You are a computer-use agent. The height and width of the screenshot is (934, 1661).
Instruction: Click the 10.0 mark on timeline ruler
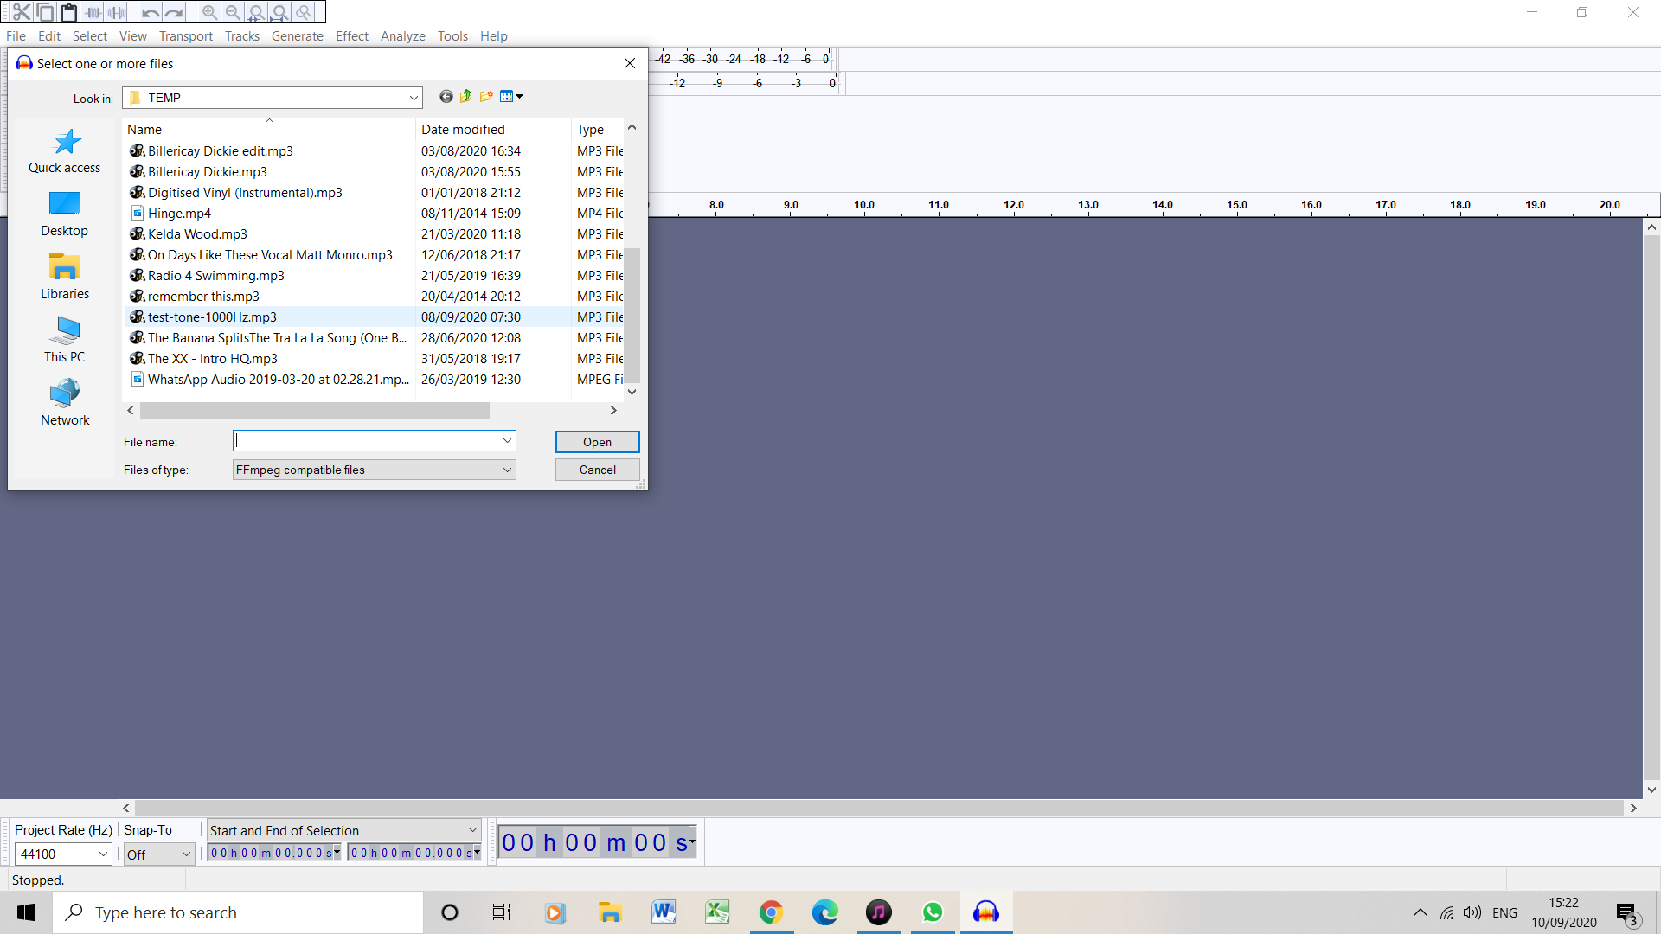[864, 205]
